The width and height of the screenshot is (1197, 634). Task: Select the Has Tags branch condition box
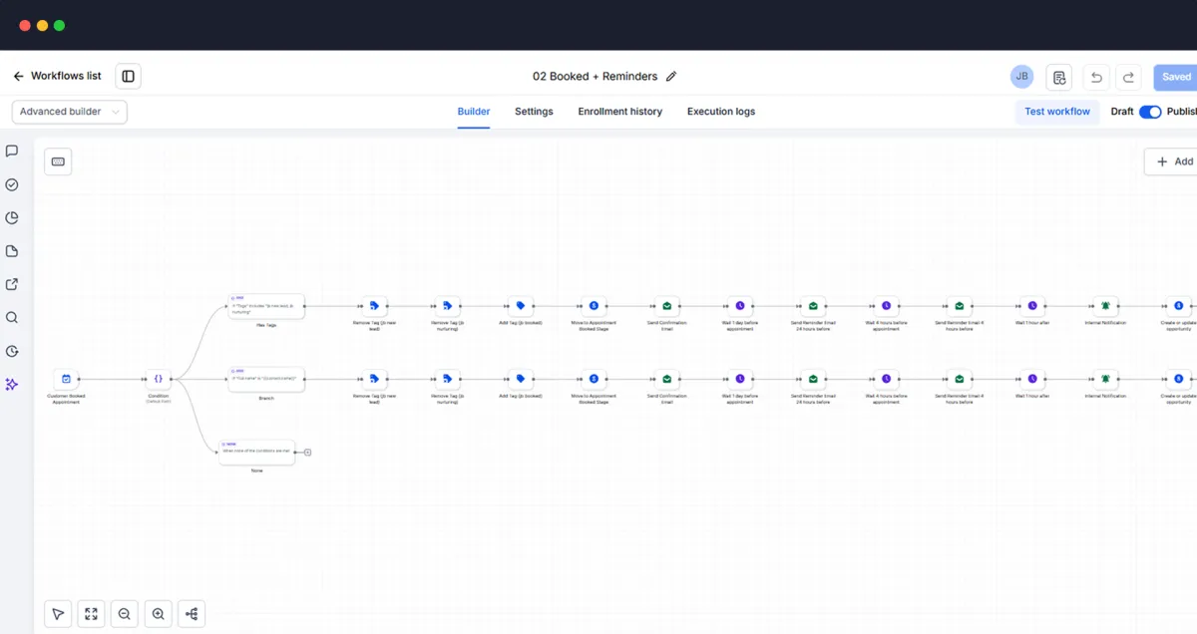point(266,306)
